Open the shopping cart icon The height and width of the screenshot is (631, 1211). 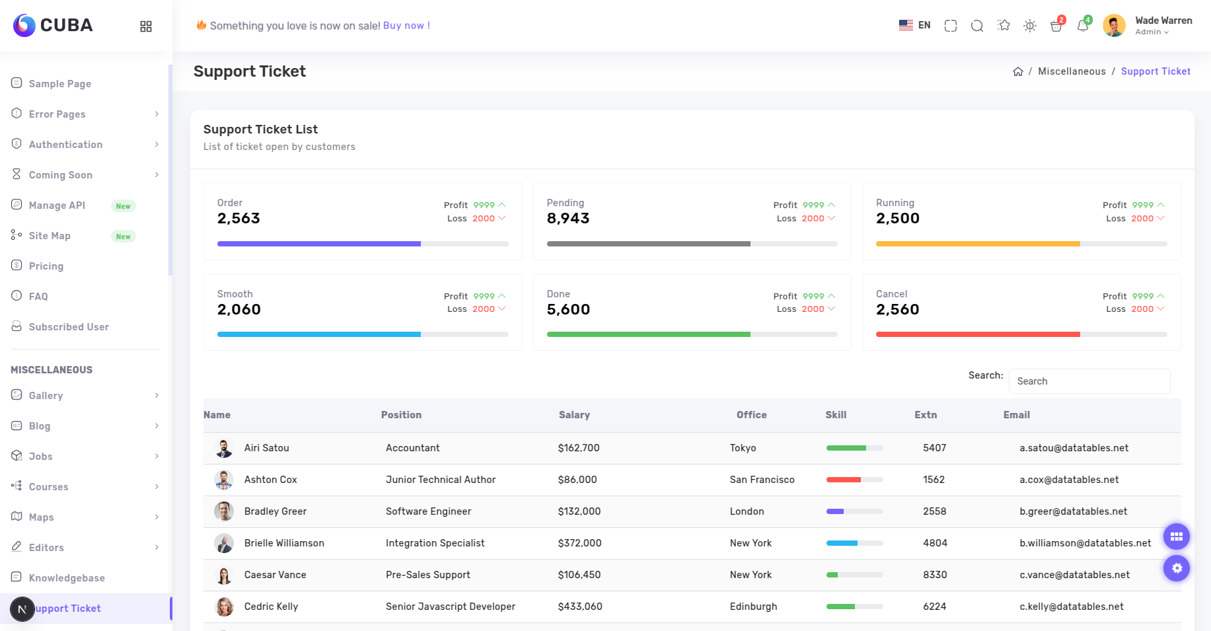click(x=1056, y=26)
